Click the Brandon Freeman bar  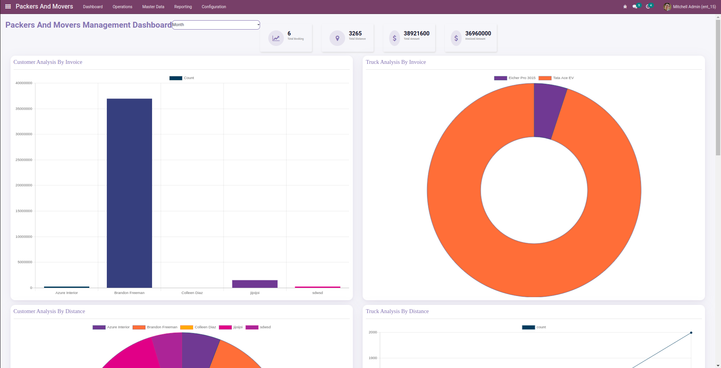(129, 193)
